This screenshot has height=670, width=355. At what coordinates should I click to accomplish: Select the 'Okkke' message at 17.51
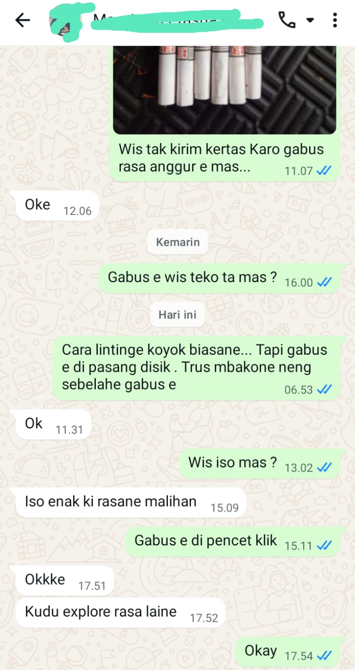[x=66, y=580]
